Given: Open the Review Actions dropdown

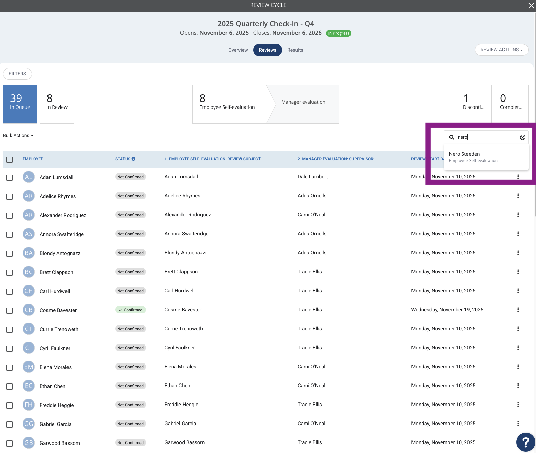Looking at the screenshot, I should [501, 50].
